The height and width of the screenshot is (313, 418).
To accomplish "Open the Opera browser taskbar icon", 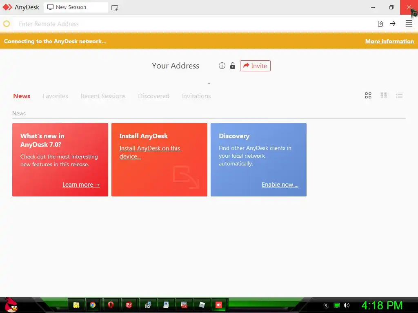I will point(111,305).
